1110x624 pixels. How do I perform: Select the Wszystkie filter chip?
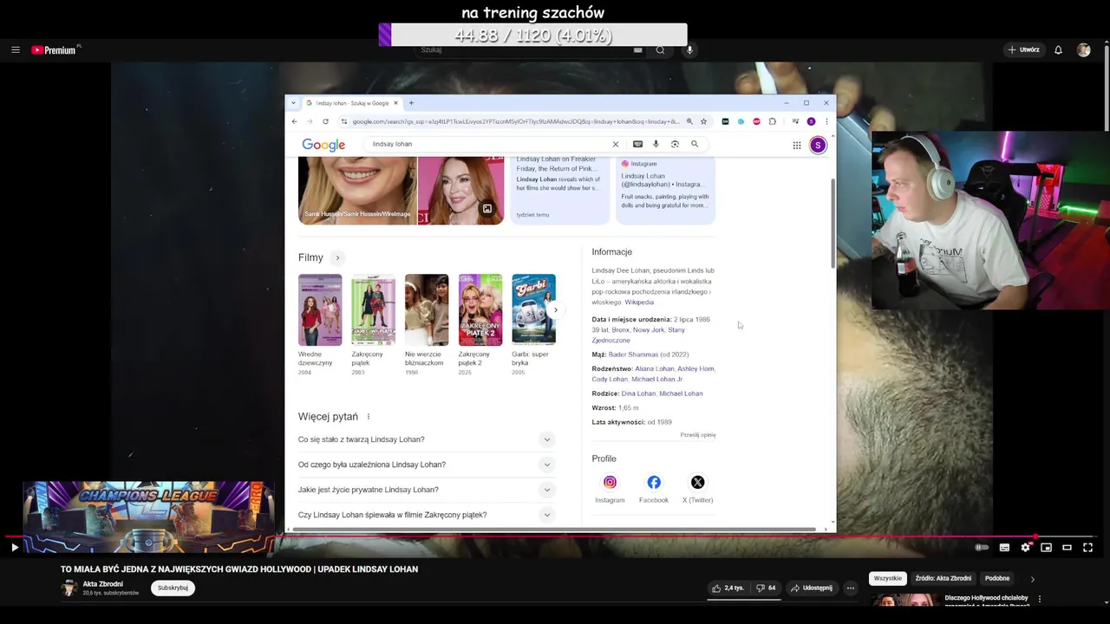888,578
